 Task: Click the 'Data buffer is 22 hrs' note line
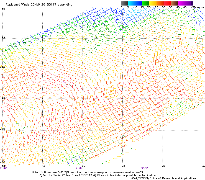(x=98, y=175)
